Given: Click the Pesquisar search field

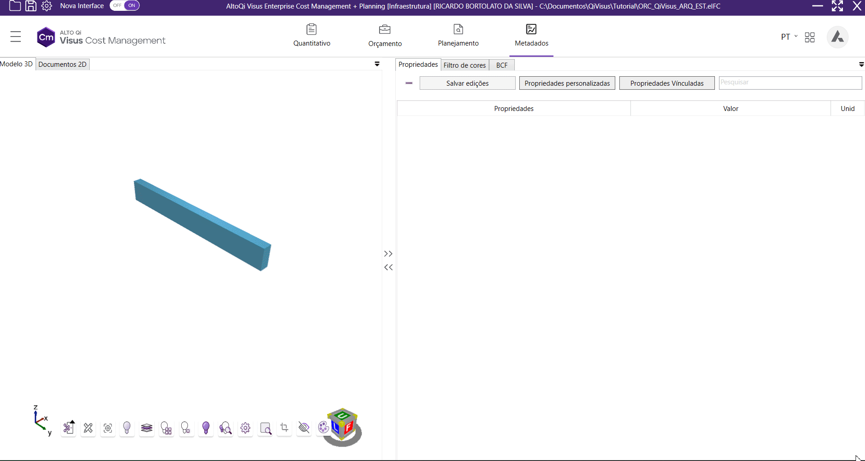Looking at the screenshot, I should click(790, 83).
